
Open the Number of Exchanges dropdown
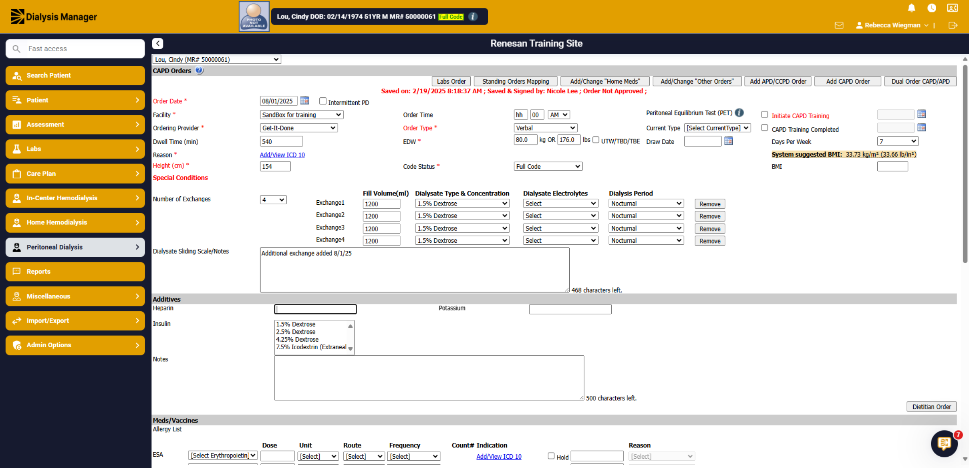coord(273,199)
